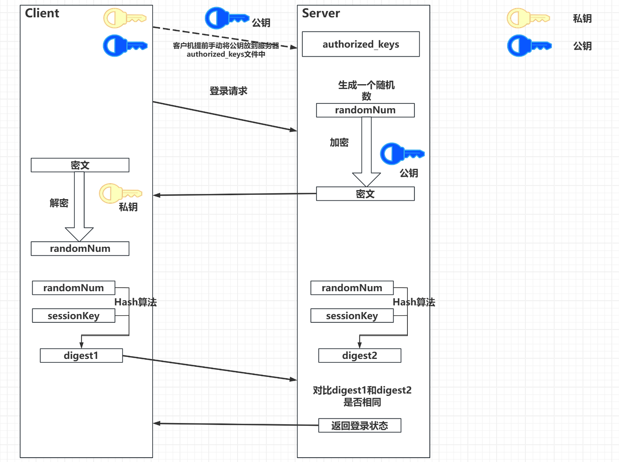Select the Server sessionKey box
Image resolution: width=619 pixels, height=462 pixels.
click(352, 316)
